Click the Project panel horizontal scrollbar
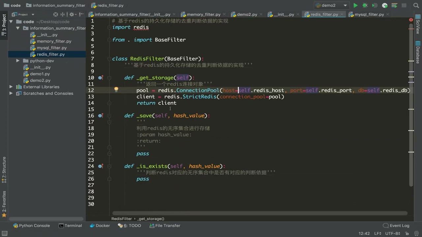422x237 pixels. 46,219
